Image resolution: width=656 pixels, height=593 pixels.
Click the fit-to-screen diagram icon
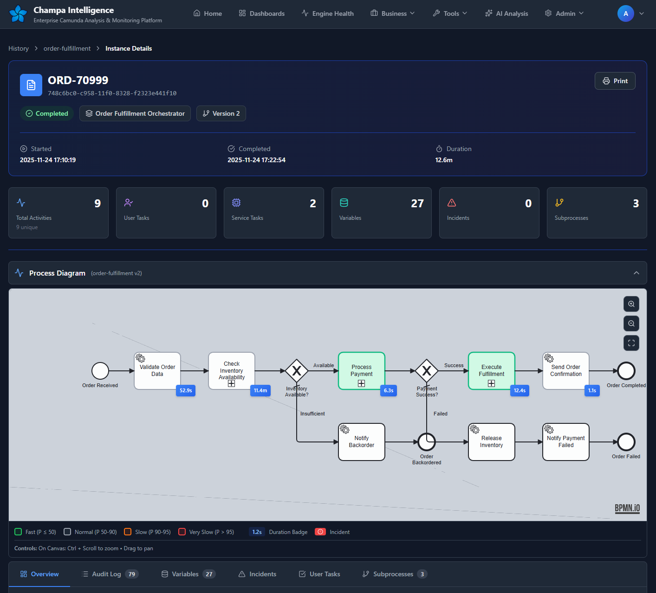click(631, 343)
